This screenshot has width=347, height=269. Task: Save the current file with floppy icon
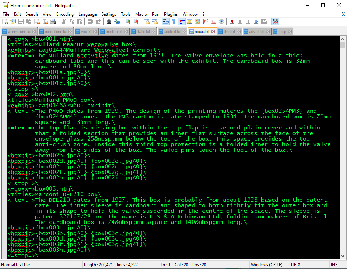21,22
